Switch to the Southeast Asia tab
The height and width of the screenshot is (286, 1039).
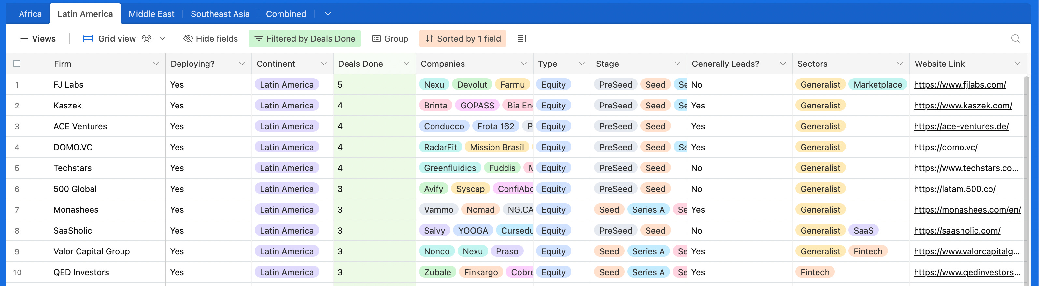(x=220, y=14)
